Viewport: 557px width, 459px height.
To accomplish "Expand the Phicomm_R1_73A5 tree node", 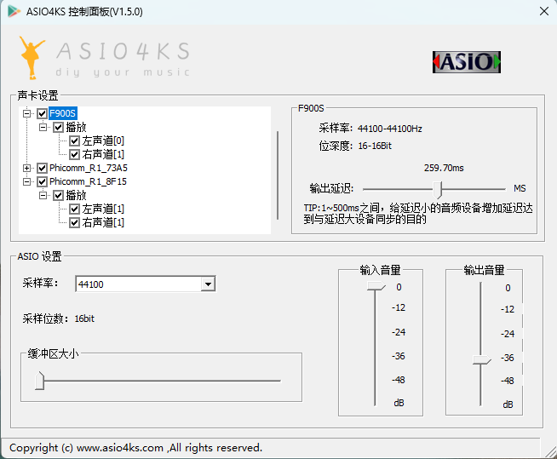I will tap(26, 168).
